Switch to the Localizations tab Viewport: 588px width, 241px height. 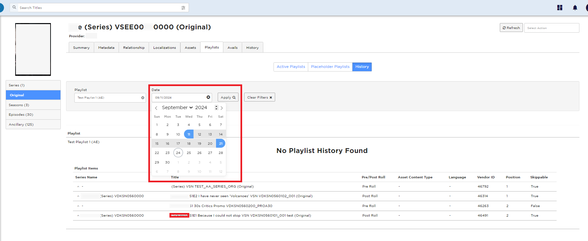click(x=165, y=47)
